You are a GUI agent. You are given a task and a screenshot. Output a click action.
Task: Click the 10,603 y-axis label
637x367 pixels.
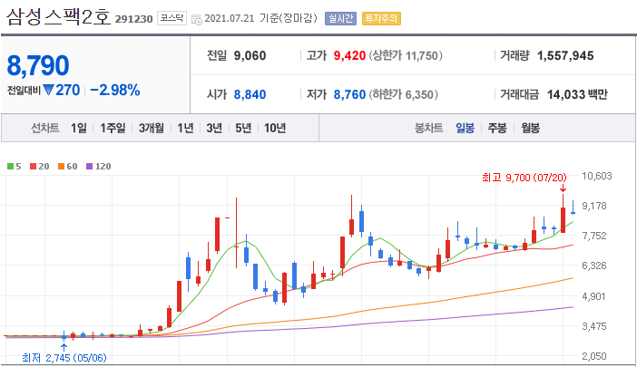coord(597,176)
